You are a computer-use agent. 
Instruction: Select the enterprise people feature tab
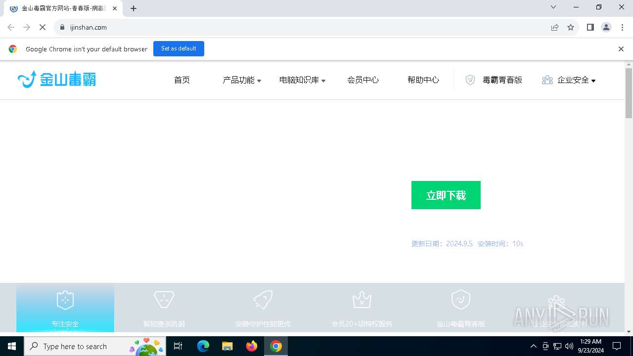click(560, 308)
